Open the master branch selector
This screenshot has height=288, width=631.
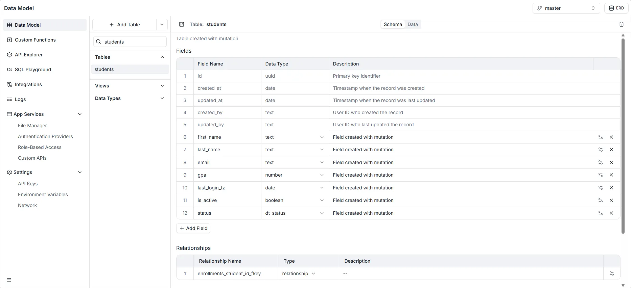pos(566,8)
